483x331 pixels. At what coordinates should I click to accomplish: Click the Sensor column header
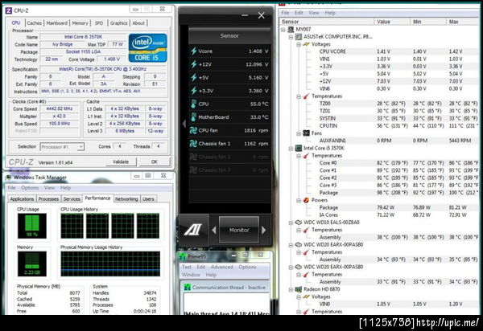[327, 22]
